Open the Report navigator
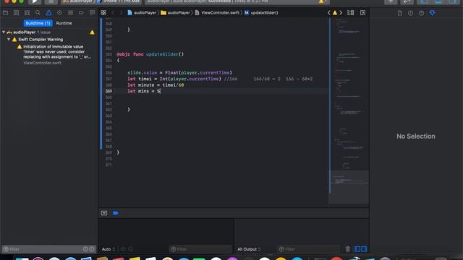This screenshot has height=260, width=463. pyautogui.click(x=92, y=13)
